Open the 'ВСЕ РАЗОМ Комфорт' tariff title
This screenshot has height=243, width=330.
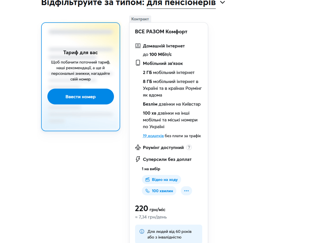tap(161, 32)
